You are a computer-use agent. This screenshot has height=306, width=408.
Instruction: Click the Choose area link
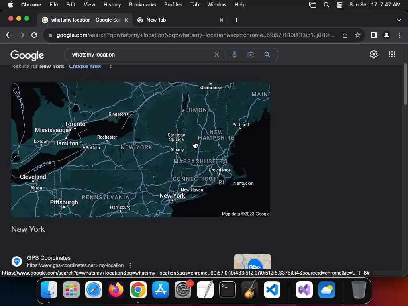pos(85,66)
